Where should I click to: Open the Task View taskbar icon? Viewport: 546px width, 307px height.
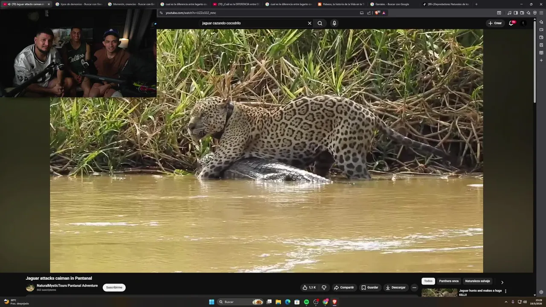coord(269,302)
